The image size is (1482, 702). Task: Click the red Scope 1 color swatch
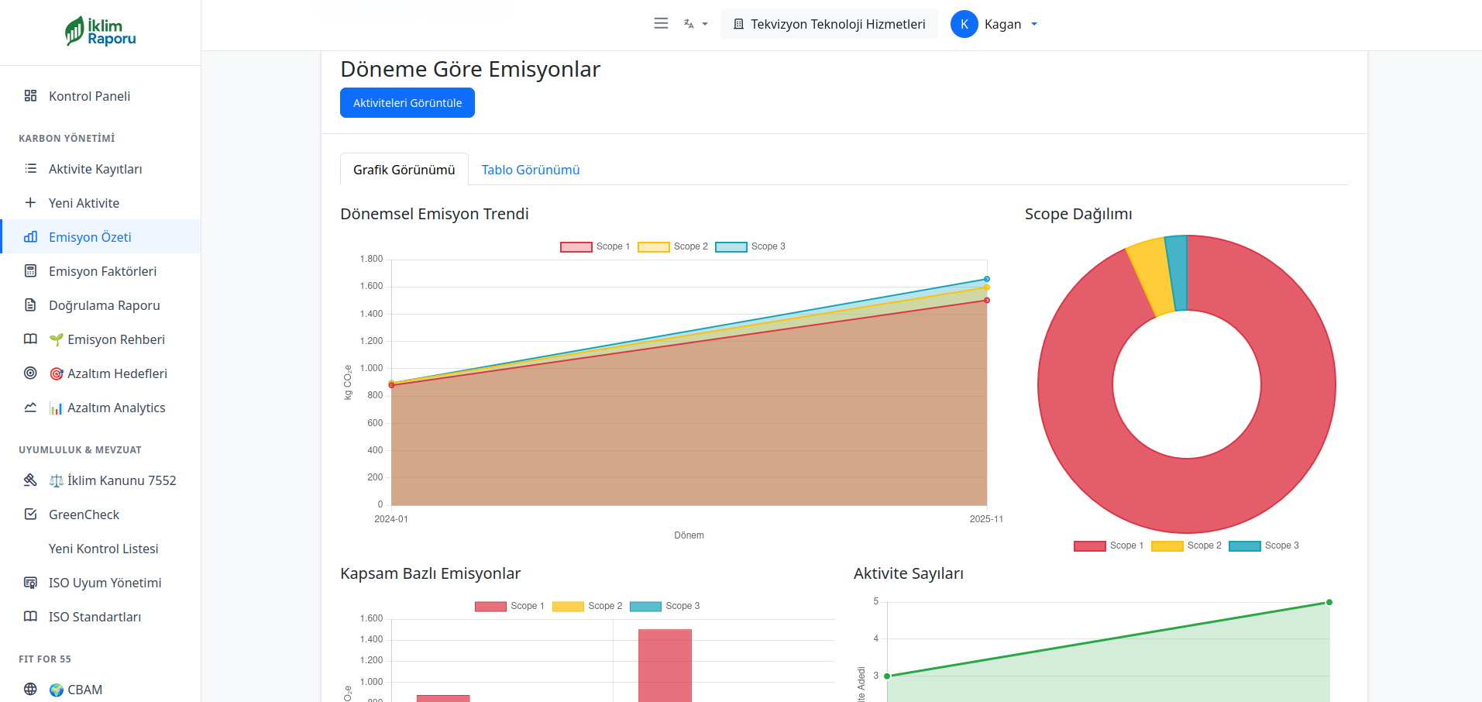[x=576, y=246]
